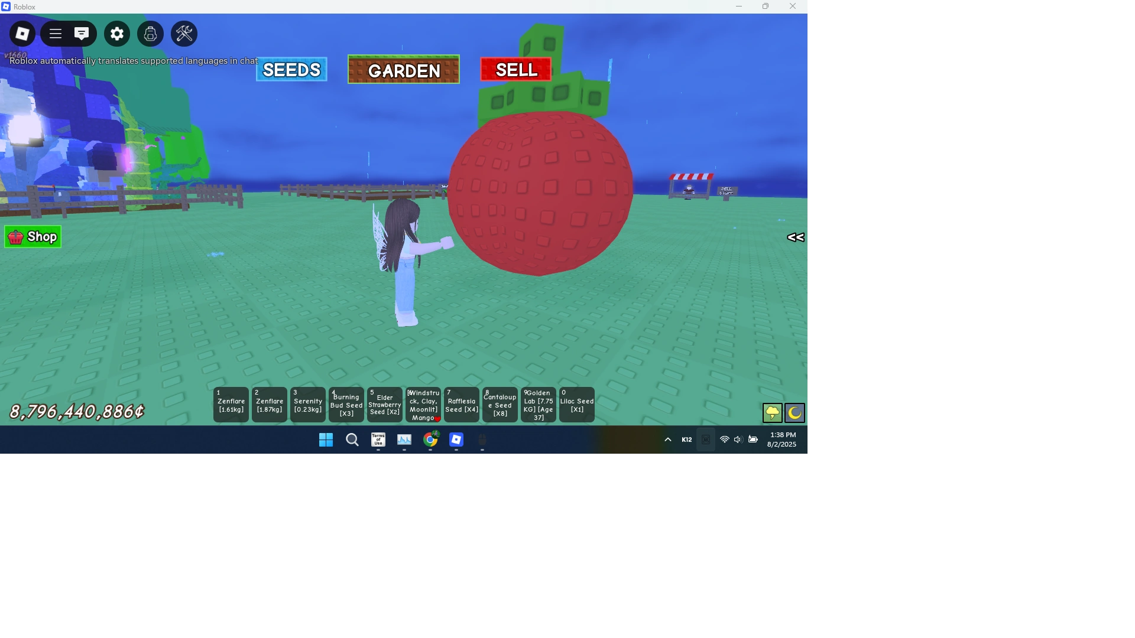Toggle the leaderboard hamburger menu
Image resolution: width=1135 pixels, height=638 pixels.
55,34
